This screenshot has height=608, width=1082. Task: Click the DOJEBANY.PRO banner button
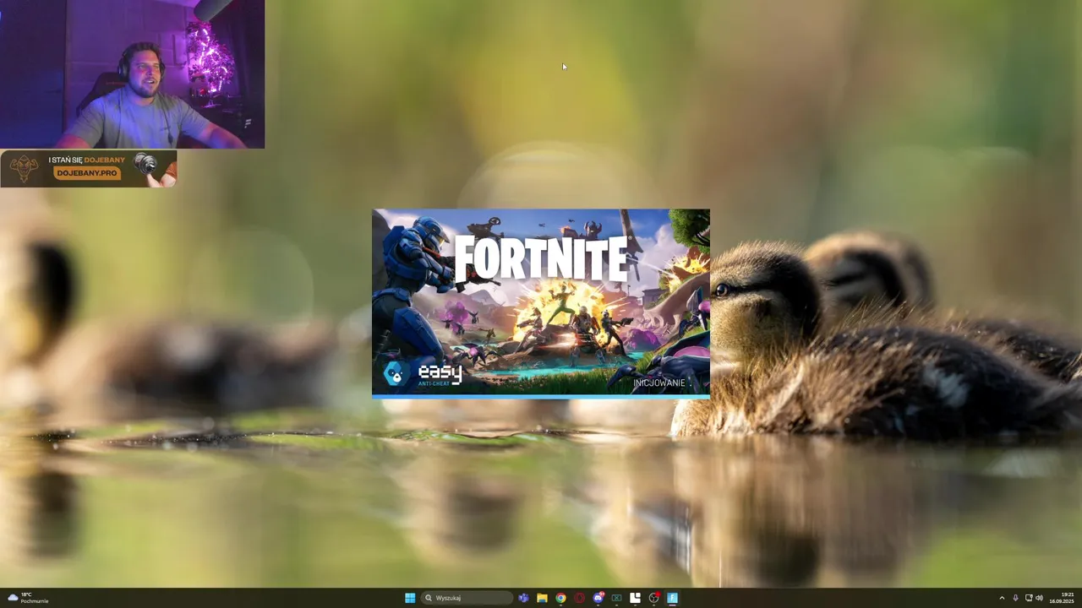pos(87,173)
